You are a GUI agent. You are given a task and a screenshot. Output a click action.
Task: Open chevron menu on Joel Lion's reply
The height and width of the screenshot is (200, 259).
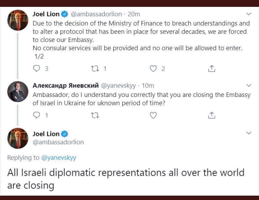pos(249,133)
